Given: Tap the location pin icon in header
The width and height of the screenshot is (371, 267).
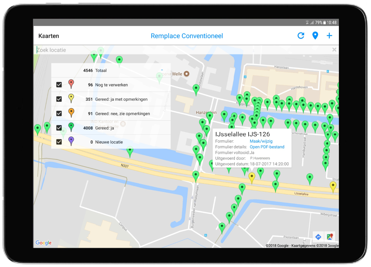Looking at the screenshot, I should pos(315,36).
